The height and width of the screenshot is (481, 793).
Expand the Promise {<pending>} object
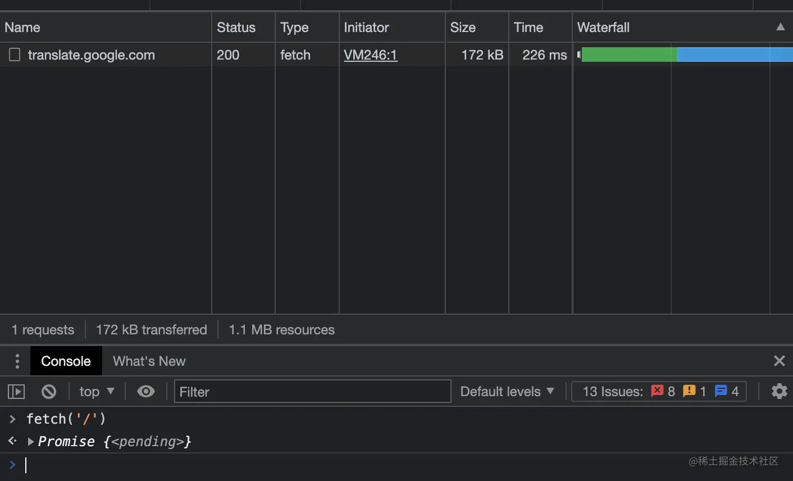[31, 442]
